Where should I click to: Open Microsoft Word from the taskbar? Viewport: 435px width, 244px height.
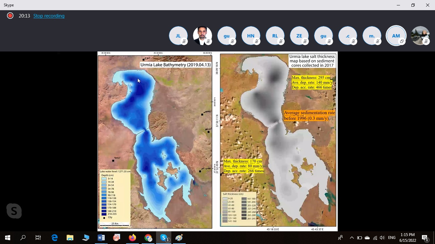(x=101, y=238)
